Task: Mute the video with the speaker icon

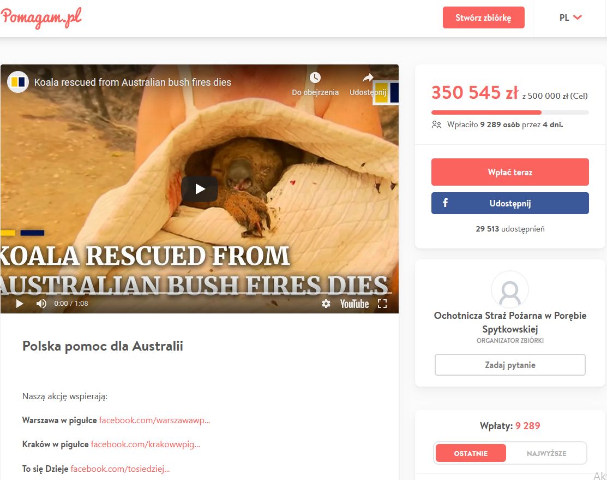Action: [x=41, y=303]
